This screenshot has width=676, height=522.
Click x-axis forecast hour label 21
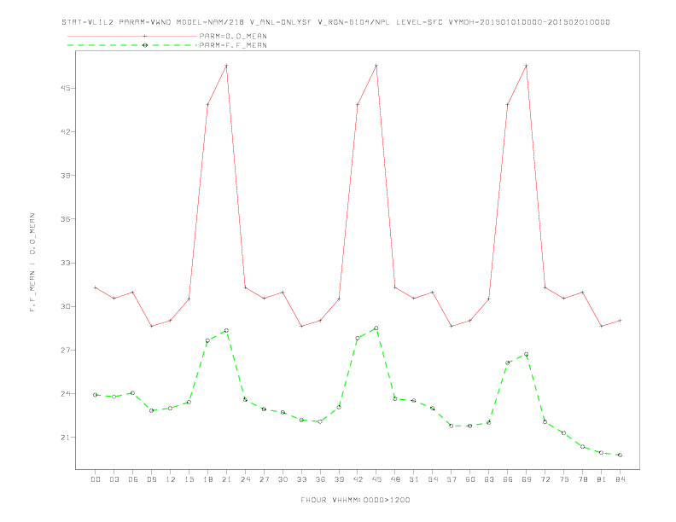[226, 479]
